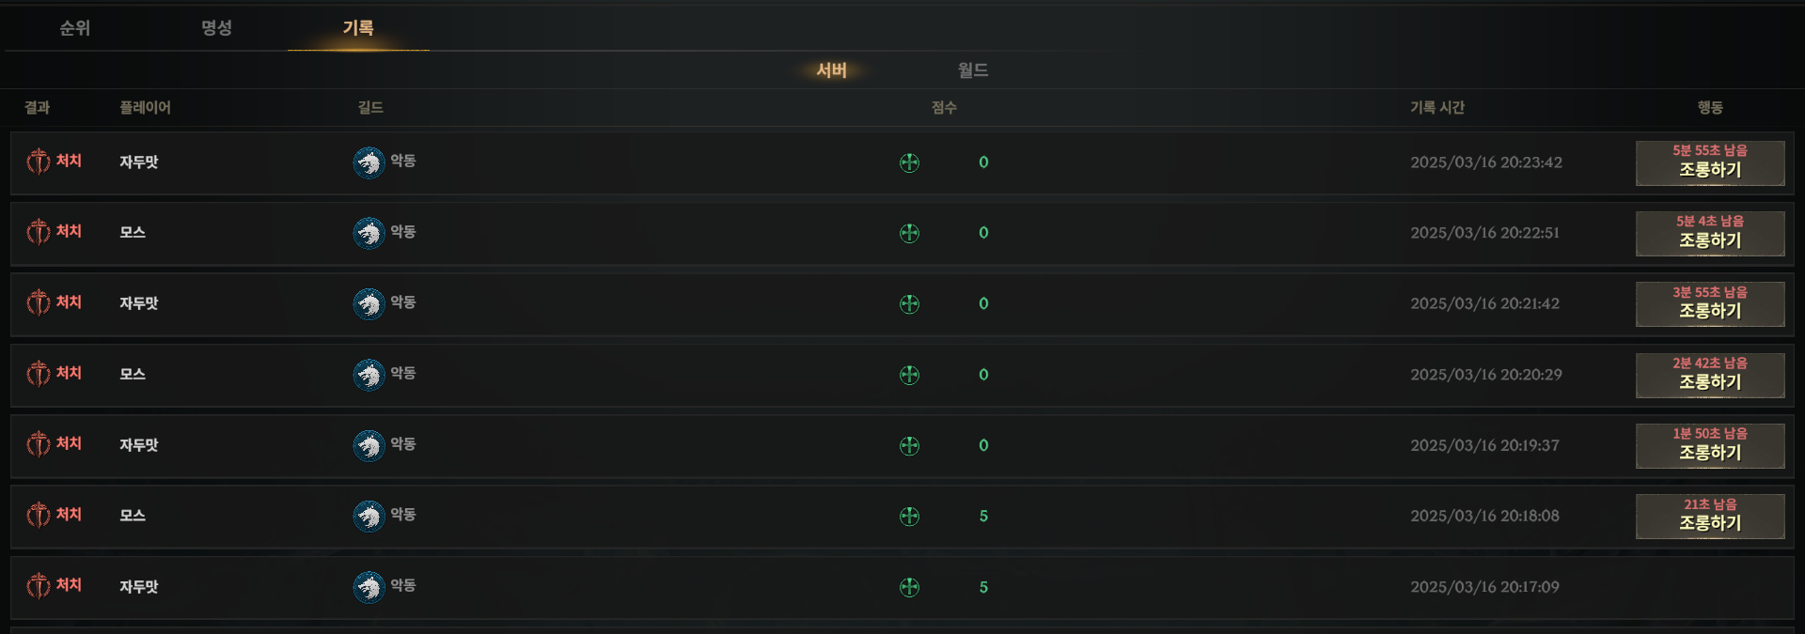The width and height of the screenshot is (1805, 634).
Task: Select the 서버 records sub-tab
Action: point(832,70)
